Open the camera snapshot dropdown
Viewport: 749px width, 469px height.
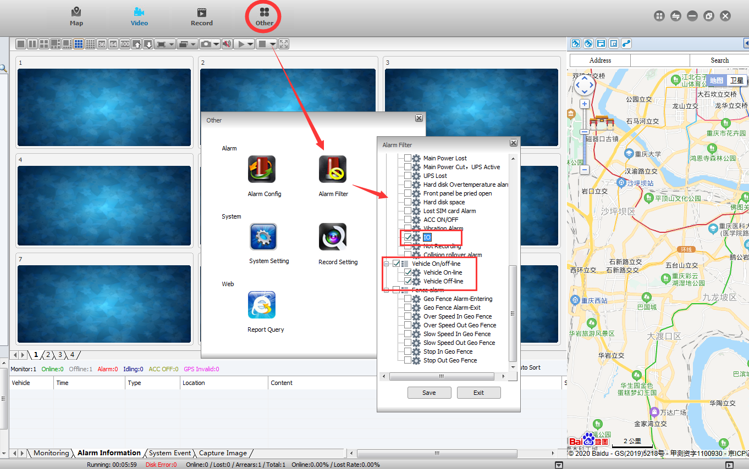pyautogui.click(x=217, y=44)
